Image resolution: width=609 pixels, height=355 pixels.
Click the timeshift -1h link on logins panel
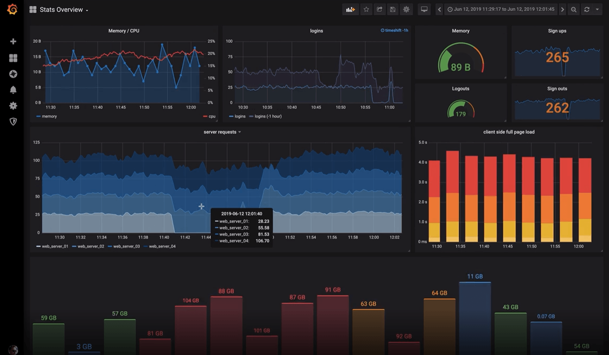tap(395, 30)
